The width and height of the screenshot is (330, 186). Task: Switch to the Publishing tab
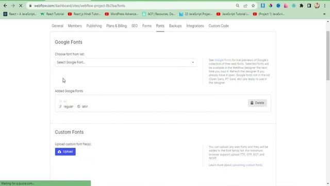tap(94, 26)
